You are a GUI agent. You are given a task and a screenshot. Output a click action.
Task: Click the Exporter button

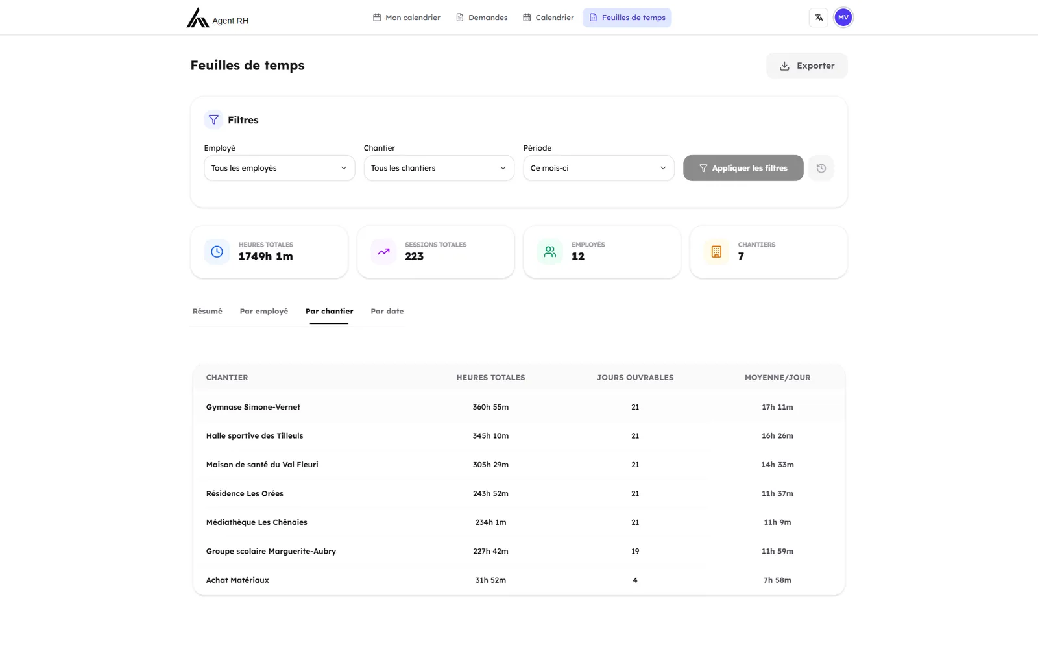(x=807, y=66)
